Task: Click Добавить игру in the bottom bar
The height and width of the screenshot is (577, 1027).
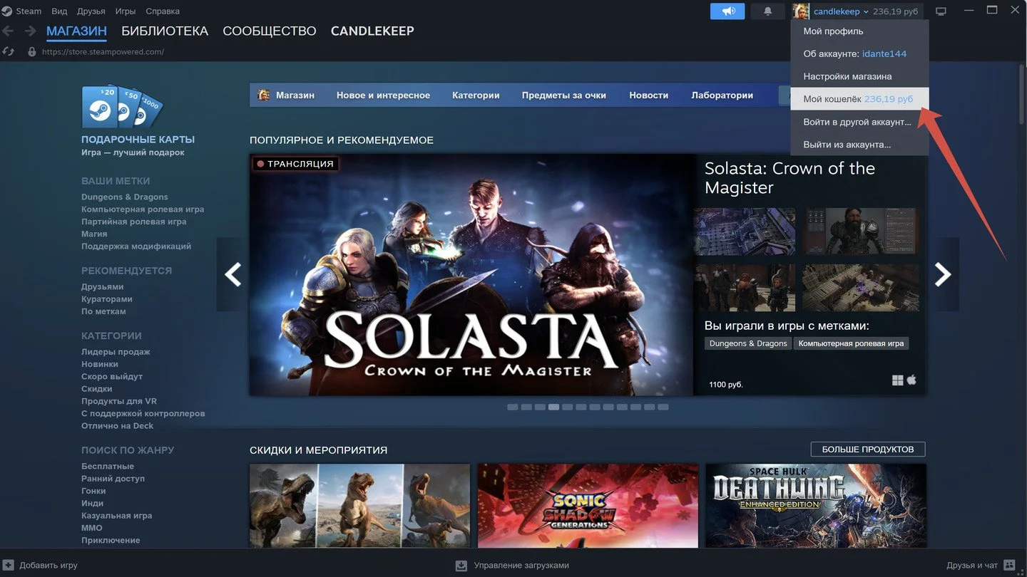Action: 48,566
